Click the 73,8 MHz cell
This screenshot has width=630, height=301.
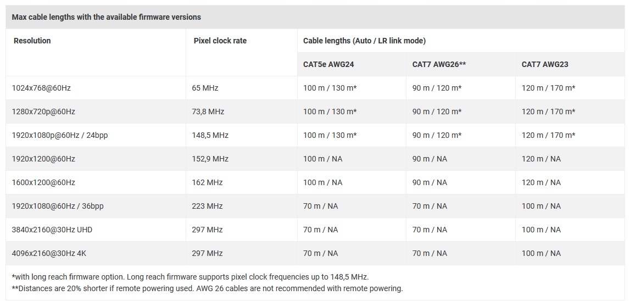coord(209,112)
